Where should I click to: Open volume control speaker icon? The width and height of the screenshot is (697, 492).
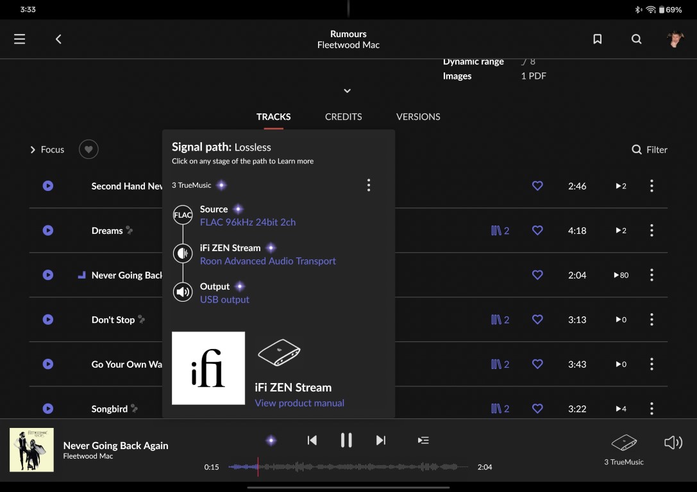[673, 442]
